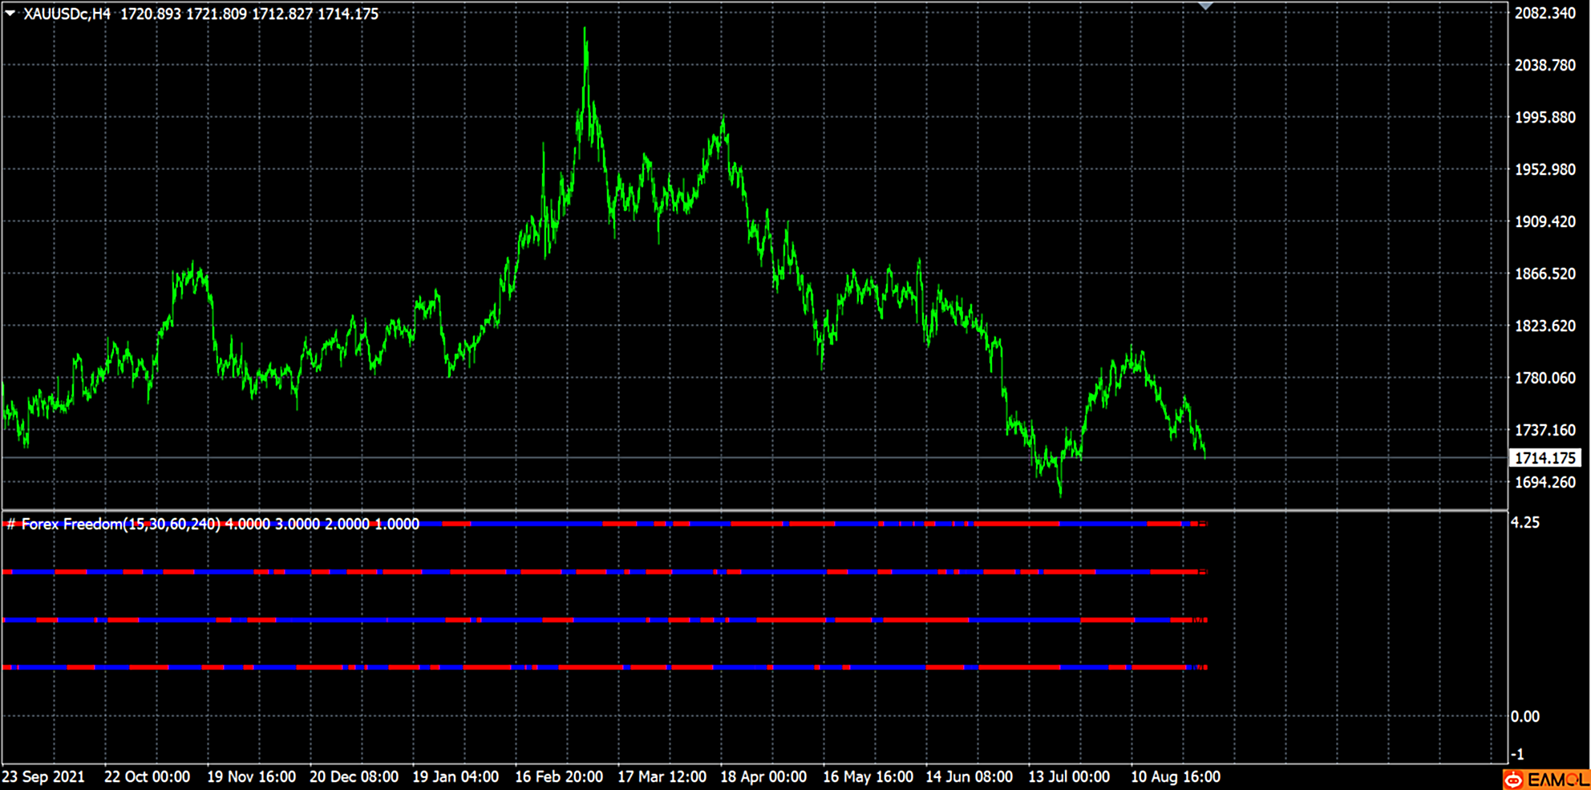
Task: Click the 0.00 indicator scale value
Action: point(1525,716)
